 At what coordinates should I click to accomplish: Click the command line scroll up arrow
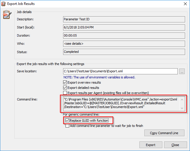(x=182, y=100)
